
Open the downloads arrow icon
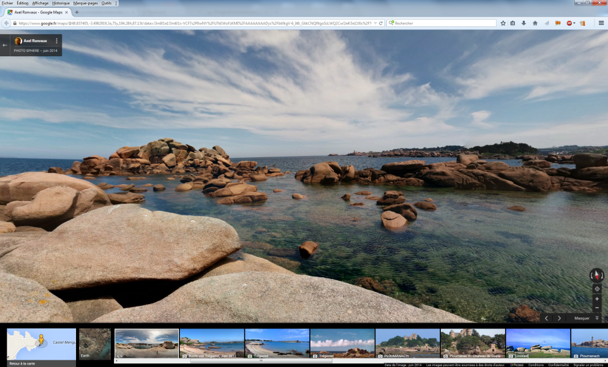tap(524, 23)
